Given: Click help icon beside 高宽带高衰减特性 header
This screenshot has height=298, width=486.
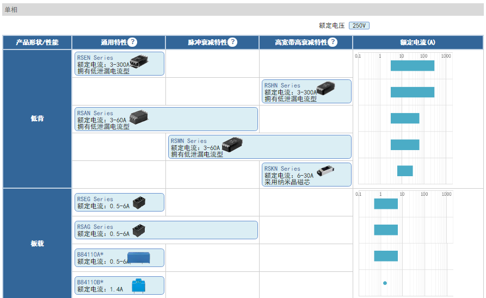Looking at the screenshot, I should click(x=333, y=42).
